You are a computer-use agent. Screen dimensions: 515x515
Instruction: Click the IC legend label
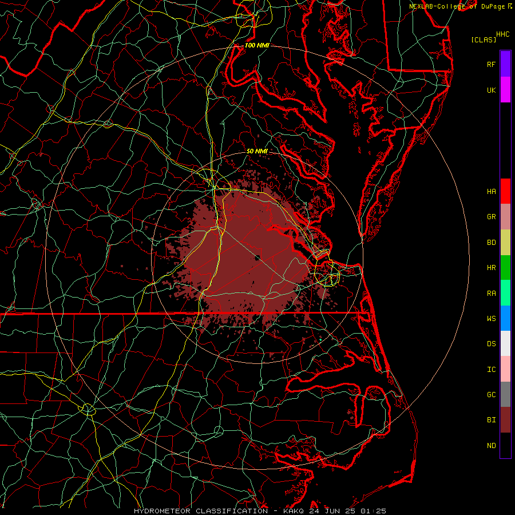[x=491, y=370]
